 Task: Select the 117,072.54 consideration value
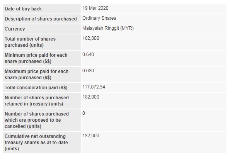94,87
